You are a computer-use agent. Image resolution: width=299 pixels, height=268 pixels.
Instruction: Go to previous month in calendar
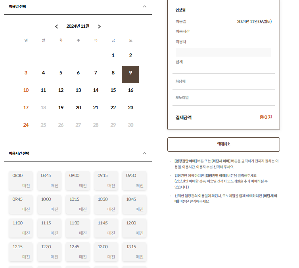tap(56, 27)
